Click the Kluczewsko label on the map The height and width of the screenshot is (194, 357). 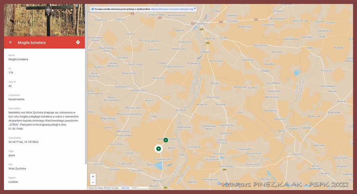coord(226,166)
